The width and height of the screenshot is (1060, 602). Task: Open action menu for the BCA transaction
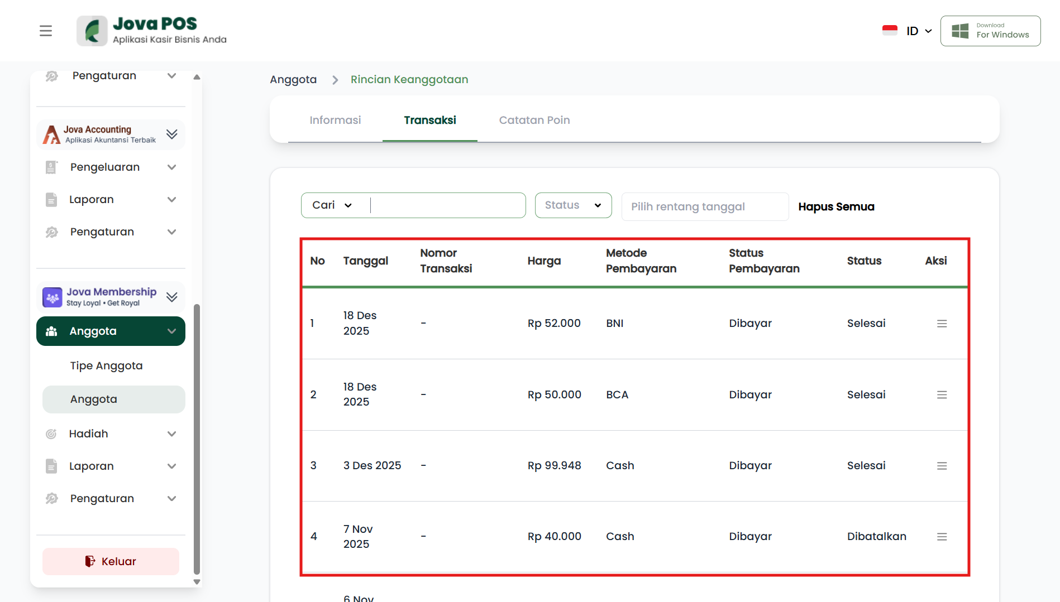point(942,395)
